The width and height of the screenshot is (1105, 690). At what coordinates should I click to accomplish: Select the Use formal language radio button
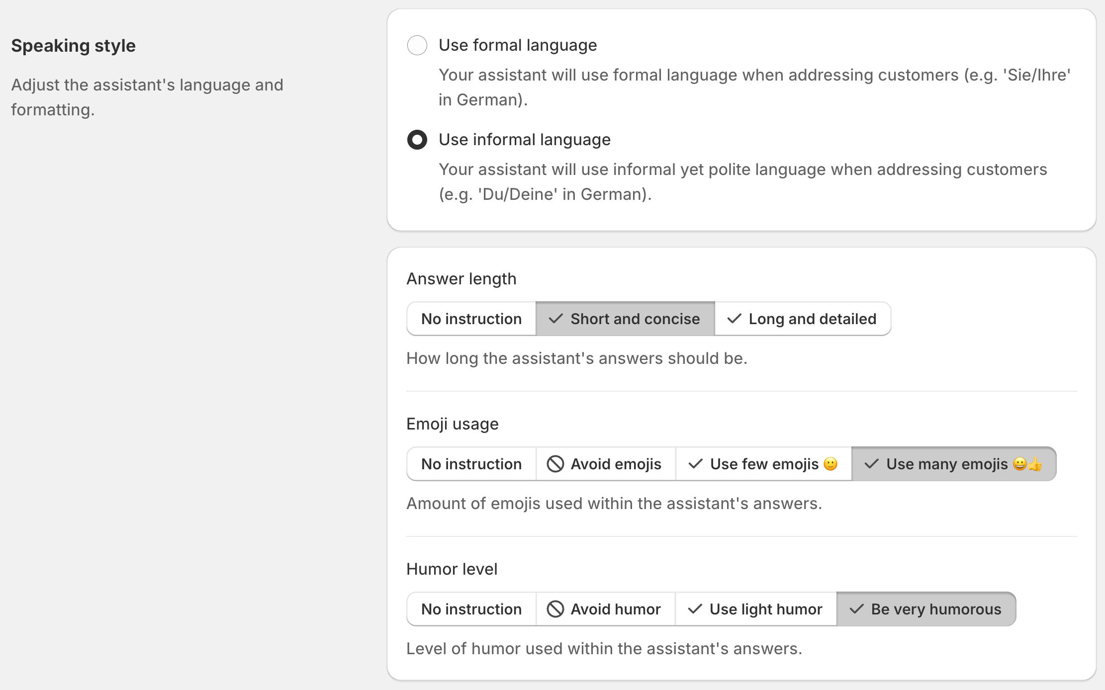click(x=417, y=45)
